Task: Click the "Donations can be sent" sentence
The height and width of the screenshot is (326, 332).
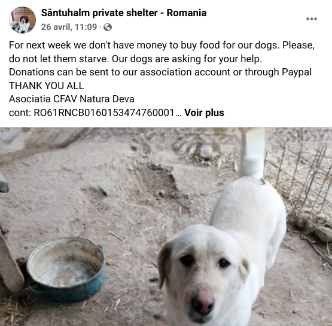Action: [x=160, y=72]
